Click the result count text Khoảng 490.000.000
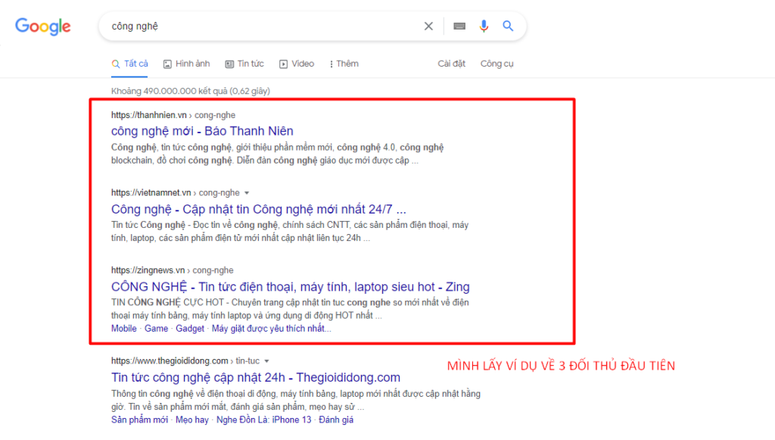Screen dimensions: 775x440 click(x=190, y=91)
